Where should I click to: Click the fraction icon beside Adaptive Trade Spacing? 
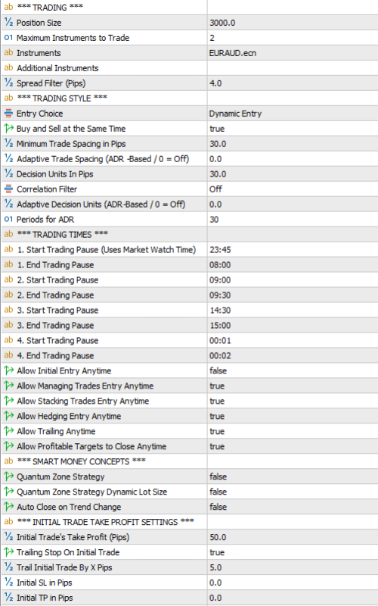[8, 158]
